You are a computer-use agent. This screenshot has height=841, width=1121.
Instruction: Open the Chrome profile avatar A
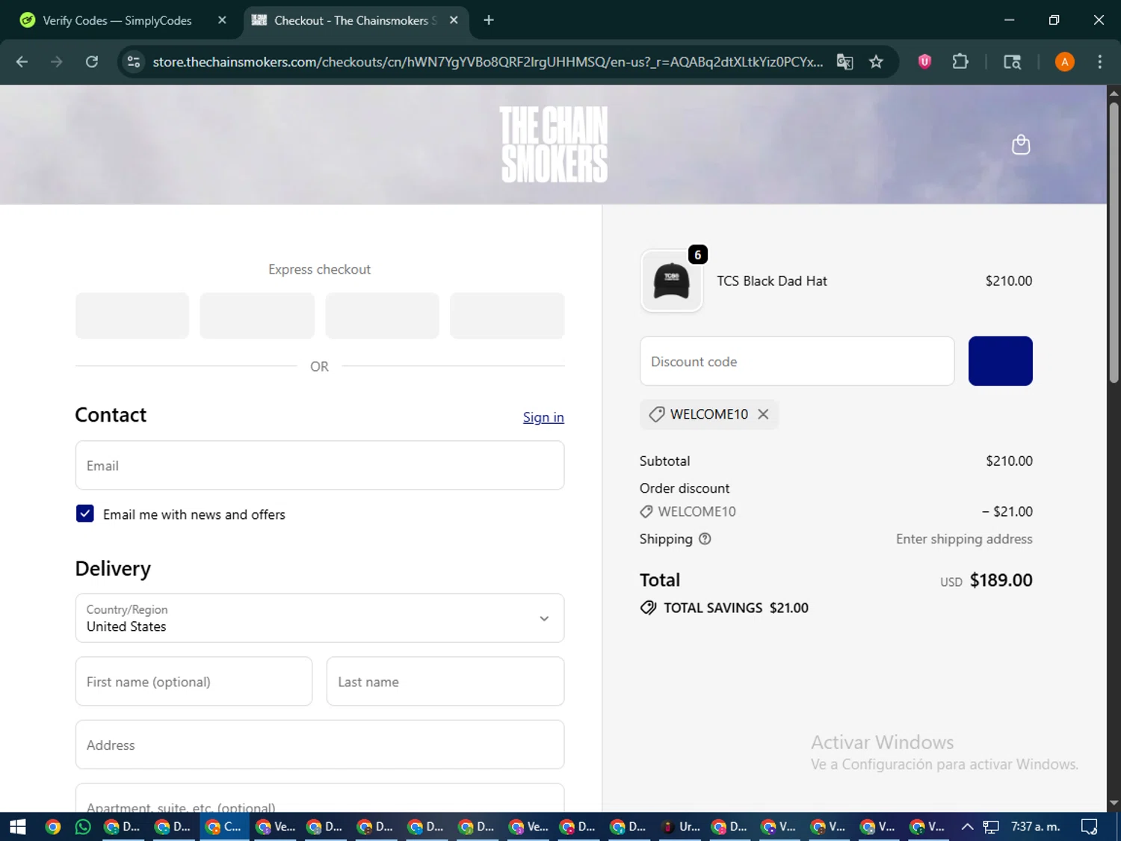click(x=1064, y=62)
